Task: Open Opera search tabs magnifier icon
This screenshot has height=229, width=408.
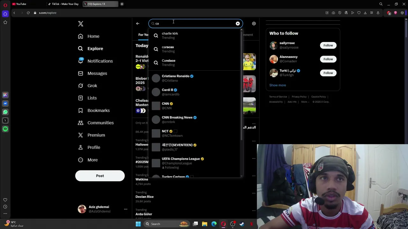Action: point(381,4)
